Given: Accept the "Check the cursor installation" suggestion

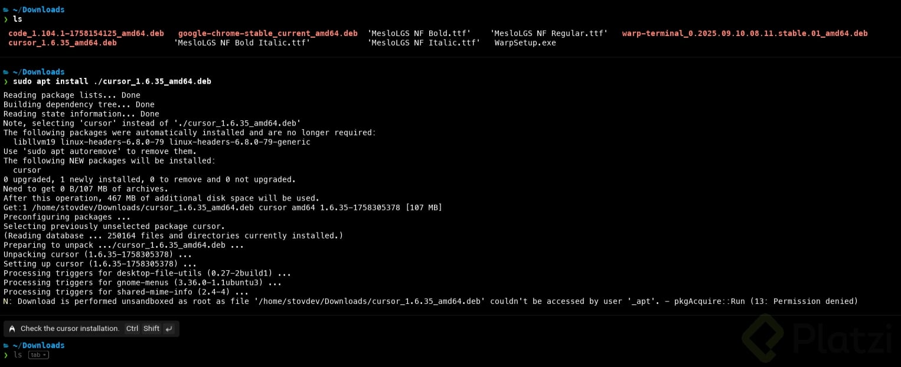Looking at the screenshot, I should pos(70,329).
